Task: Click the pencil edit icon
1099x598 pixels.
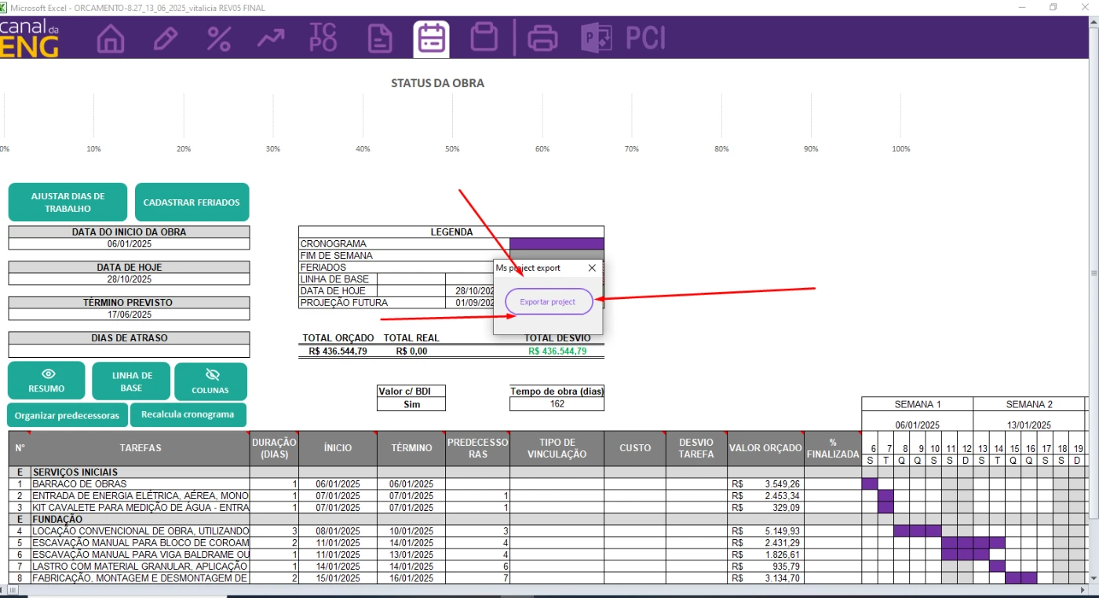Action: click(x=165, y=38)
